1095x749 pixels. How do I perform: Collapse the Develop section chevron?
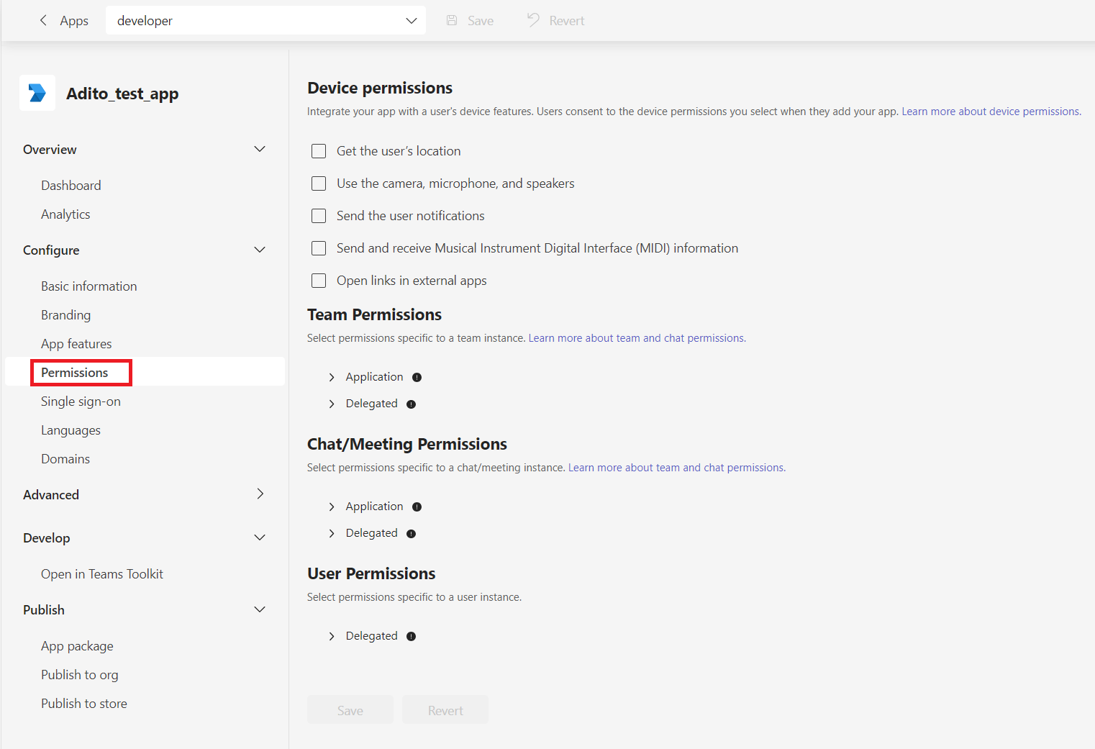[260, 537]
